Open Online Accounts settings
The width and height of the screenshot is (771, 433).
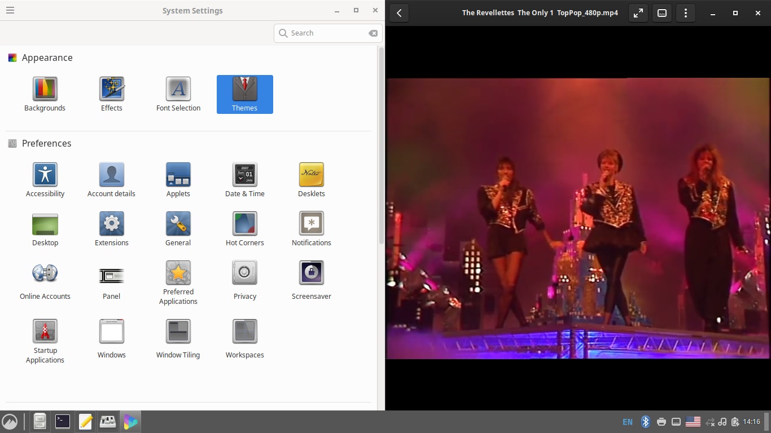coord(45,281)
